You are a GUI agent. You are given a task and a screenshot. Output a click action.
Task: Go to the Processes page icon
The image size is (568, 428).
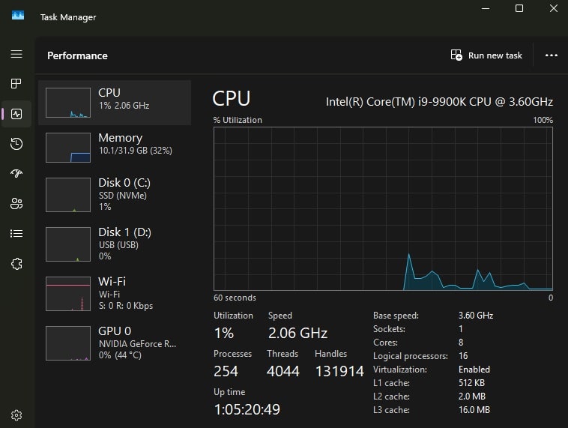click(16, 84)
